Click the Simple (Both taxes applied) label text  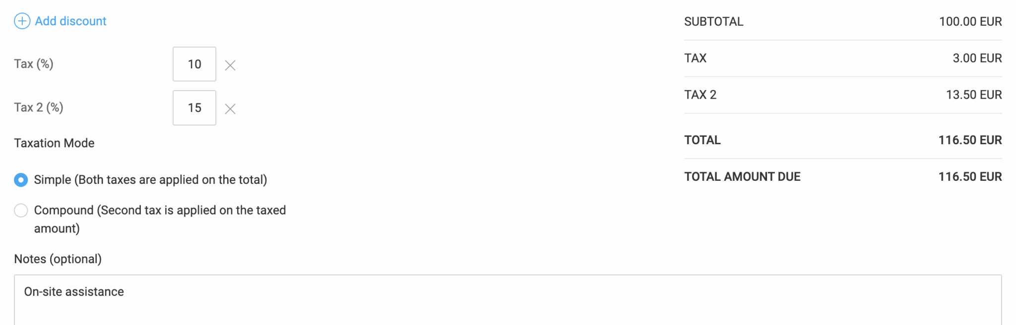pyautogui.click(x=150, y=180)
